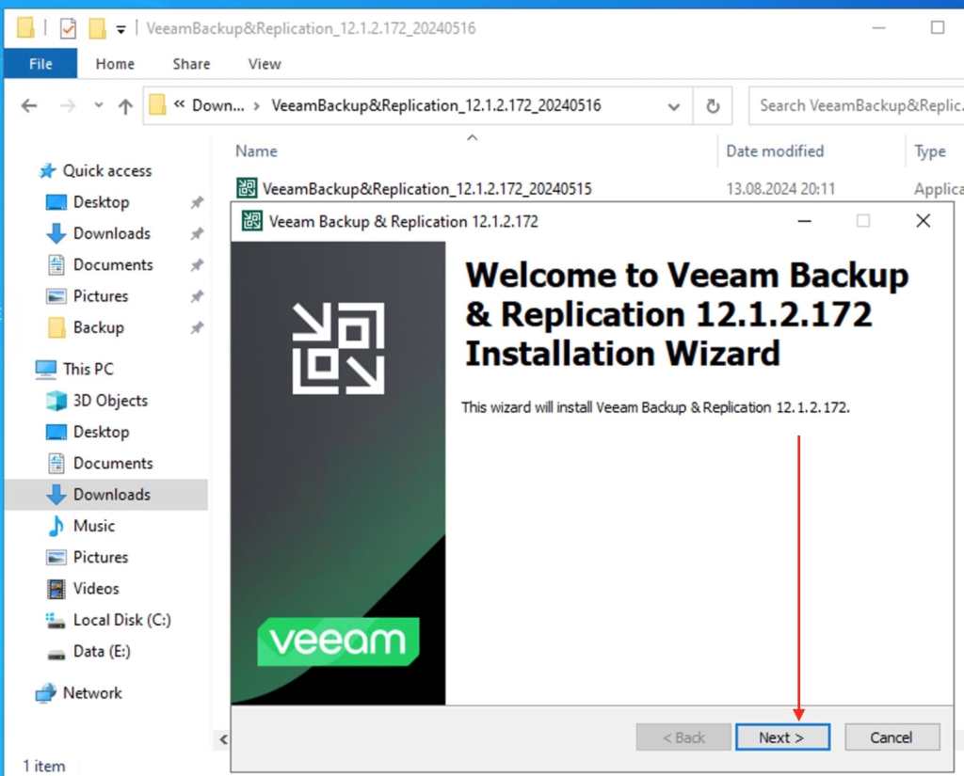Open the Backup folder in Quick access

[x=98, y=327]
